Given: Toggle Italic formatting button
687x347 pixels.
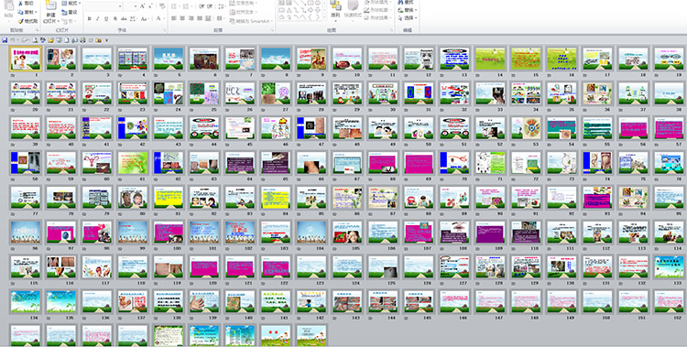Looking at the screenshot, I should click(x=98, y=18).
